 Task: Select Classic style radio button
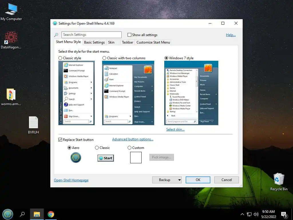[x=60, y=58]
